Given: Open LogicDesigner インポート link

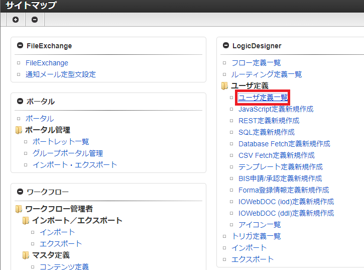Looking at the screenshot, I should coord(249,248).
